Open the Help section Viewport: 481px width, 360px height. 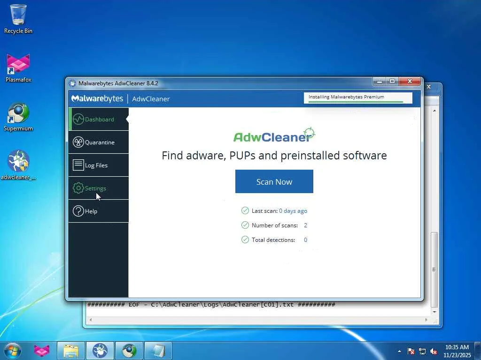click(99, 211)
